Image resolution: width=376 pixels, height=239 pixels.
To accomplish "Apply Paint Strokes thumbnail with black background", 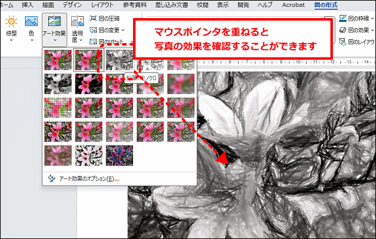I will (89, 84).
